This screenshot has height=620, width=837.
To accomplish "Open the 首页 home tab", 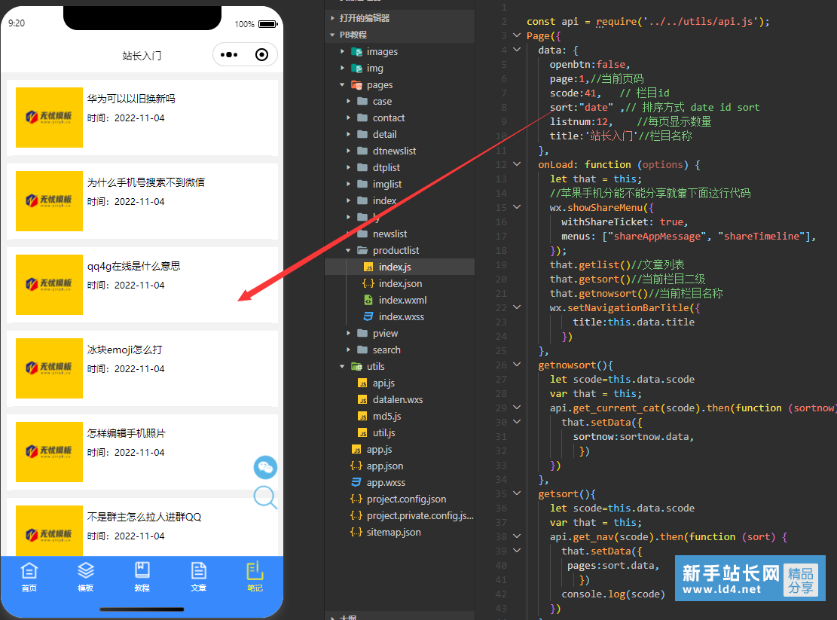I will (29, 576).
